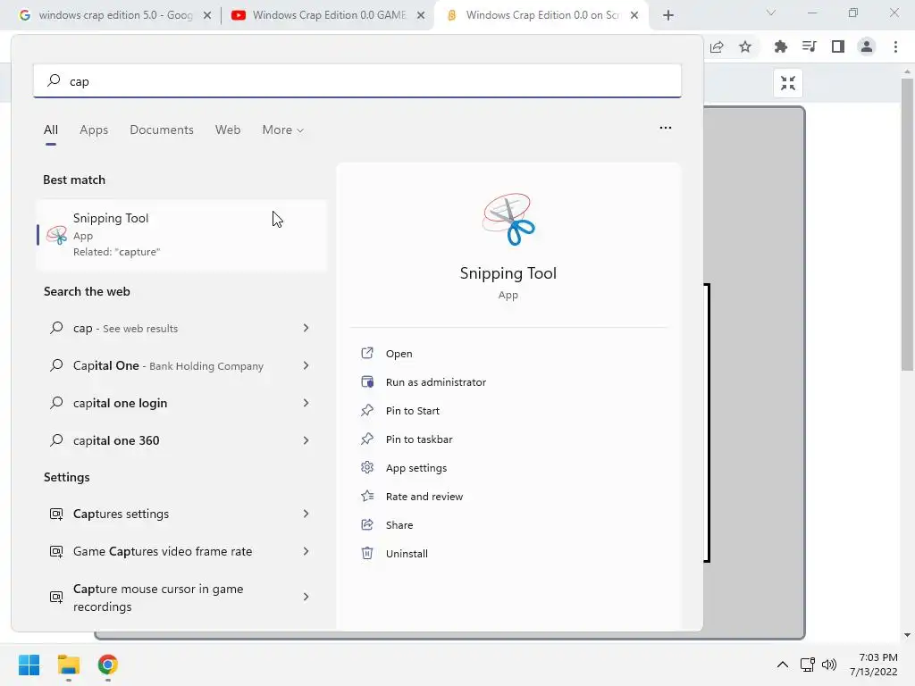Click the App settings gear icon
915x686 pixels.
click(x=367, y=467)
